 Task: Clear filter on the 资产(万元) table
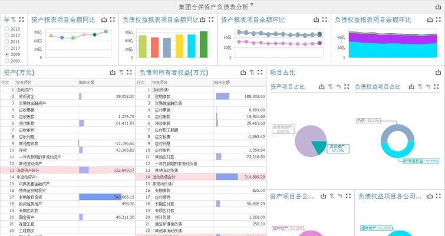(x=121, y=73)
